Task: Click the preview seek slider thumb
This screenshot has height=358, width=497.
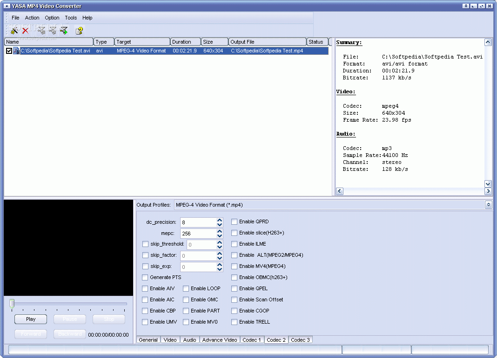Action: [x=12, y=304]
